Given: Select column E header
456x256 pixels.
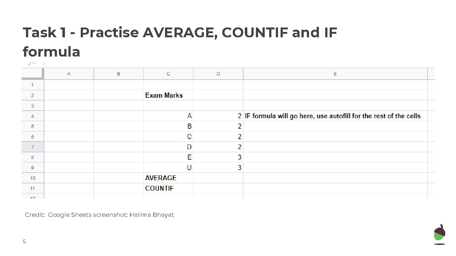Looking at the screenshot, I should point(335,74).
